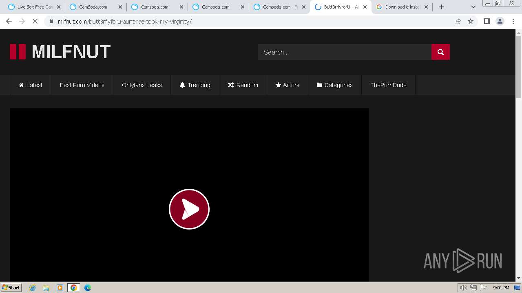Viewport: 522px width, 293px height.
Task: Open ThePornDude link in navigation
Action: point(388,85)
